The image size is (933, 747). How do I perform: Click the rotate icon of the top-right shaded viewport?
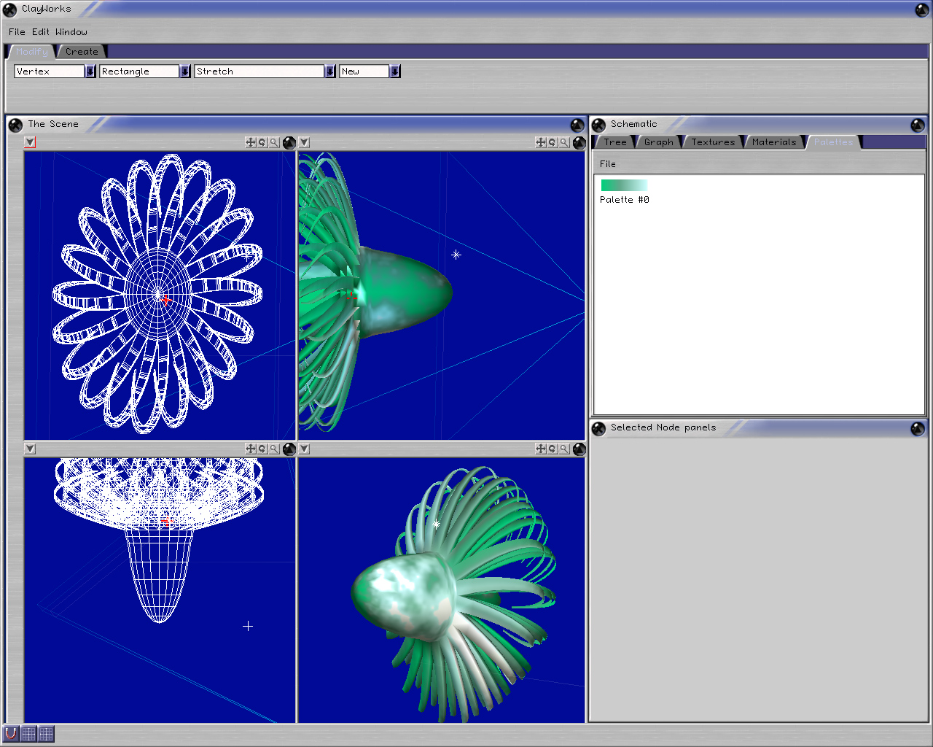click(553, 142)
